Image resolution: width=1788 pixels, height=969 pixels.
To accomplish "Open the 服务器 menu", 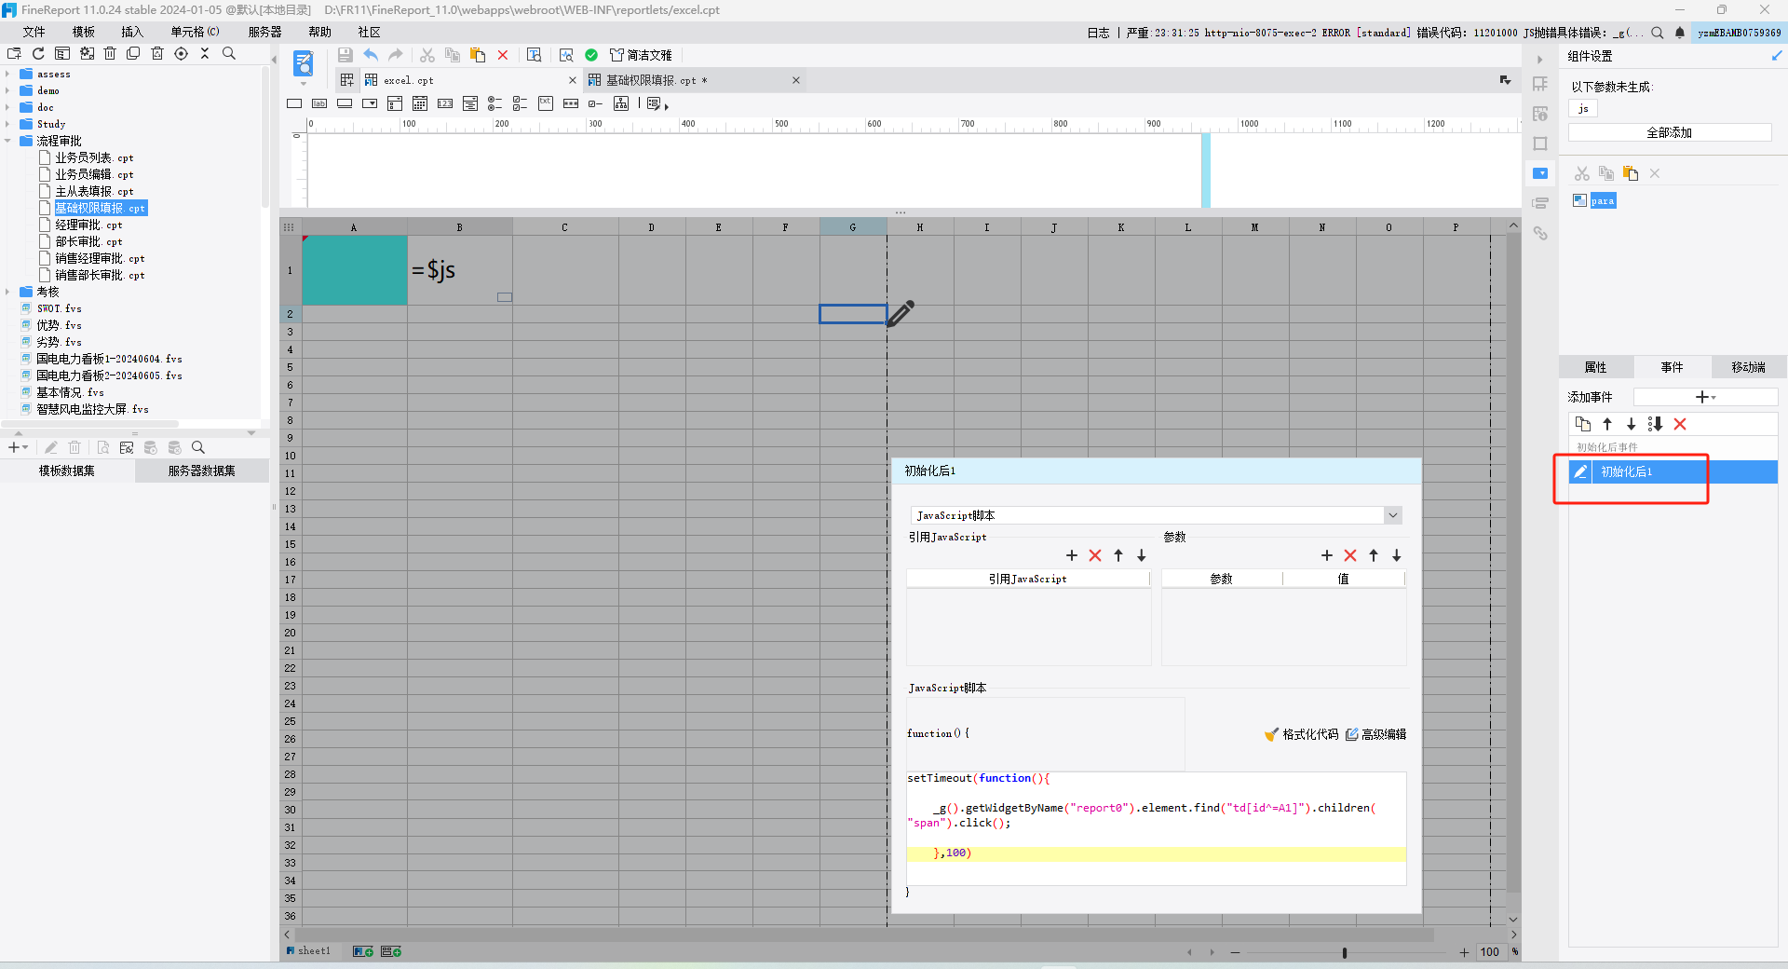I will (264, 32).
